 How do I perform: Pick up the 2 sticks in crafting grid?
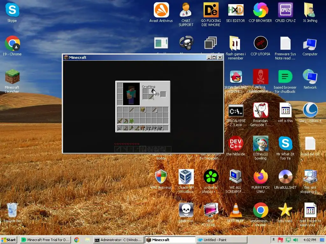[151, 97]
